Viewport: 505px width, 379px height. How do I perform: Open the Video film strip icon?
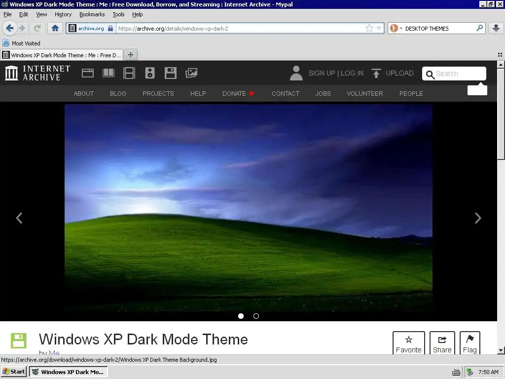coord(129,73)
